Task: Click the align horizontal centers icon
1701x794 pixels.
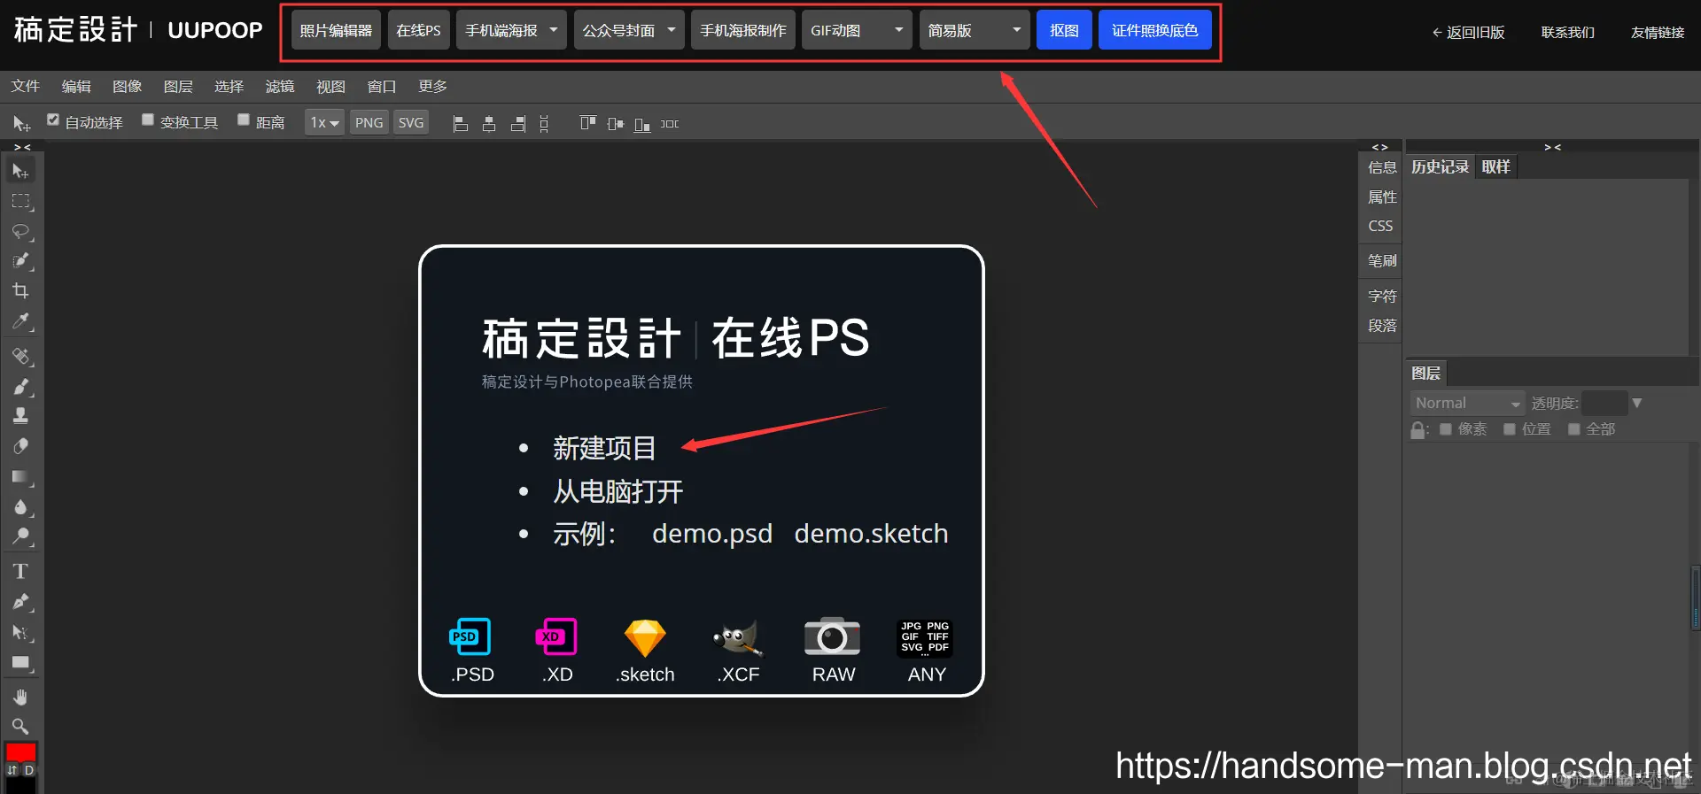Action: tap(489, 124)
